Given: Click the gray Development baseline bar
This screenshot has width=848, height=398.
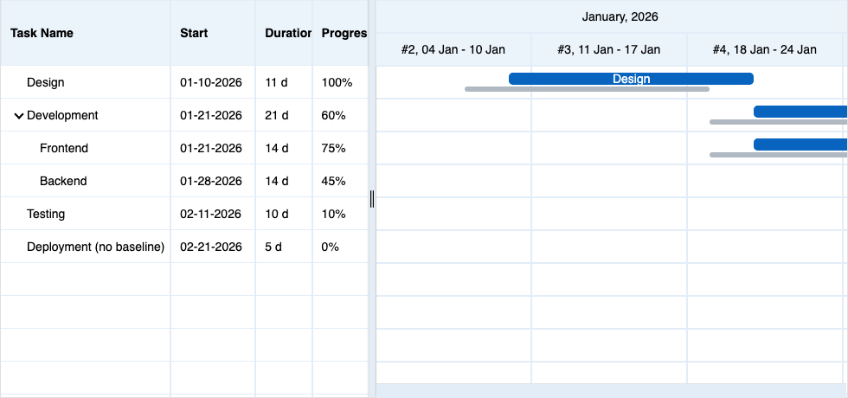Looking at the screenshot, I should coord(778,122).
